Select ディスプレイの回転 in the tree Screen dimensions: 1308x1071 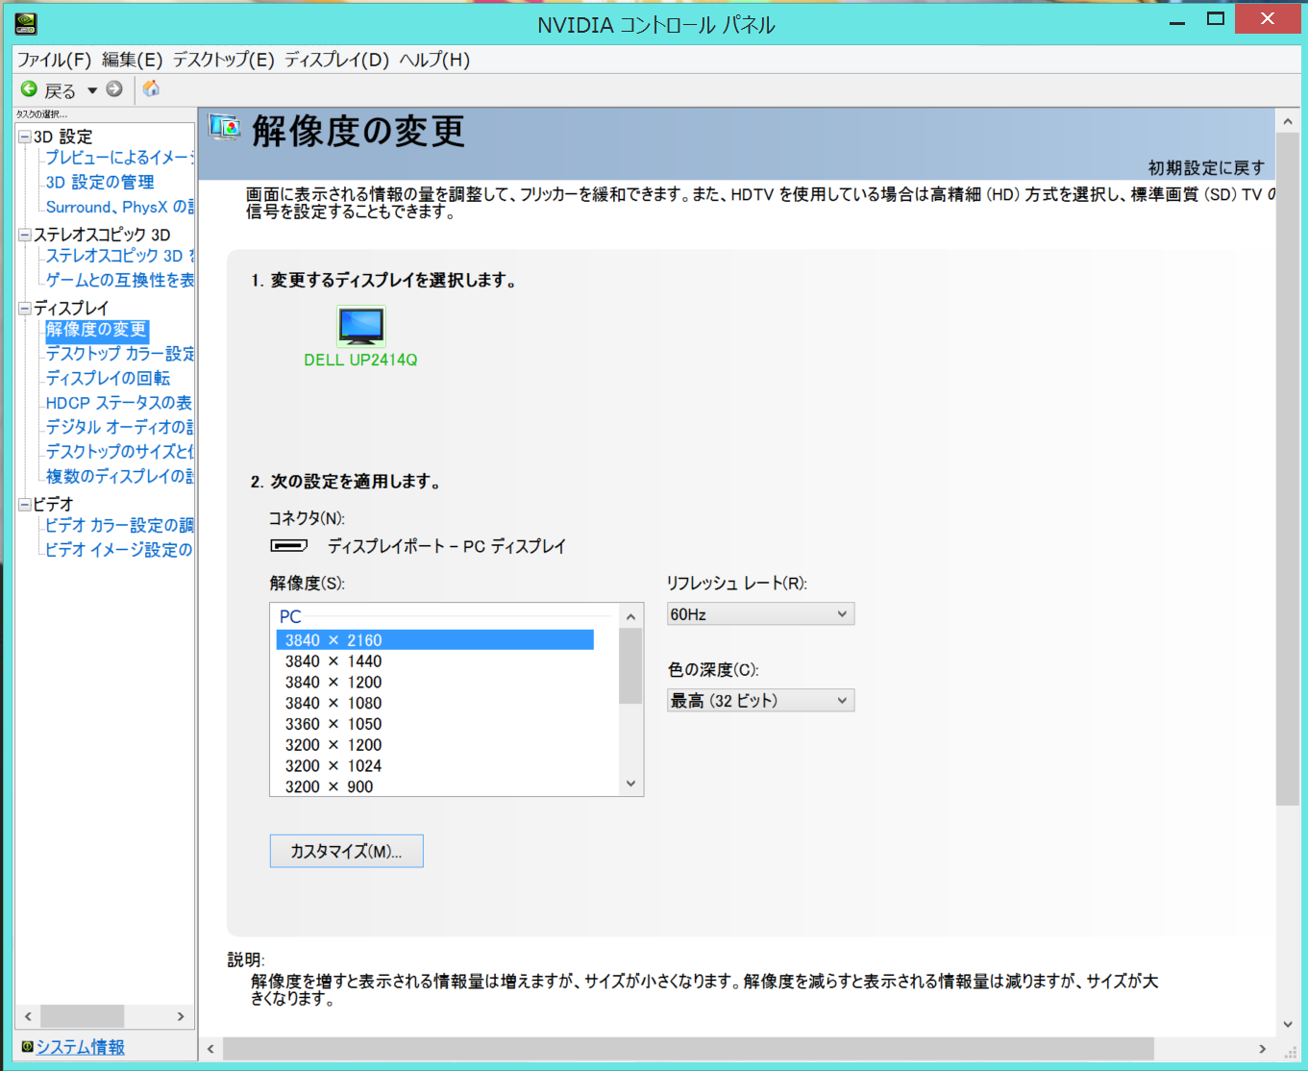(109, 378)
